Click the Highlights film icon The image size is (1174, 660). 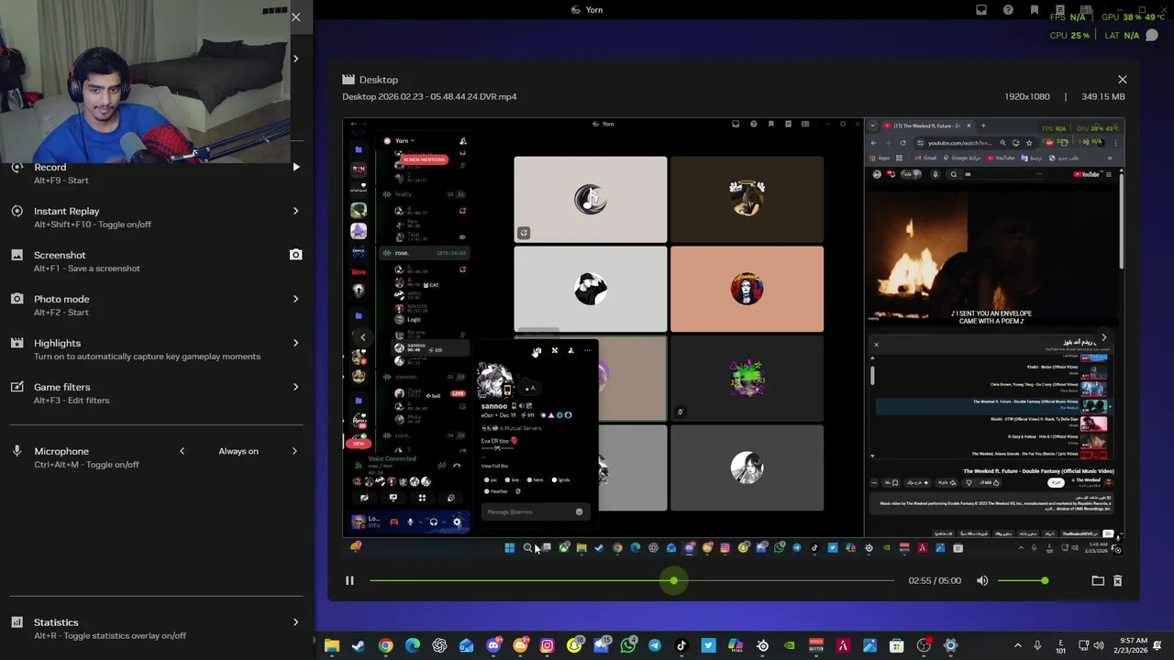[17, 343]
